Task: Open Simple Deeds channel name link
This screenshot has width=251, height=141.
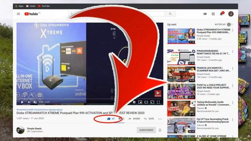Action: click(x=34, y=128)
